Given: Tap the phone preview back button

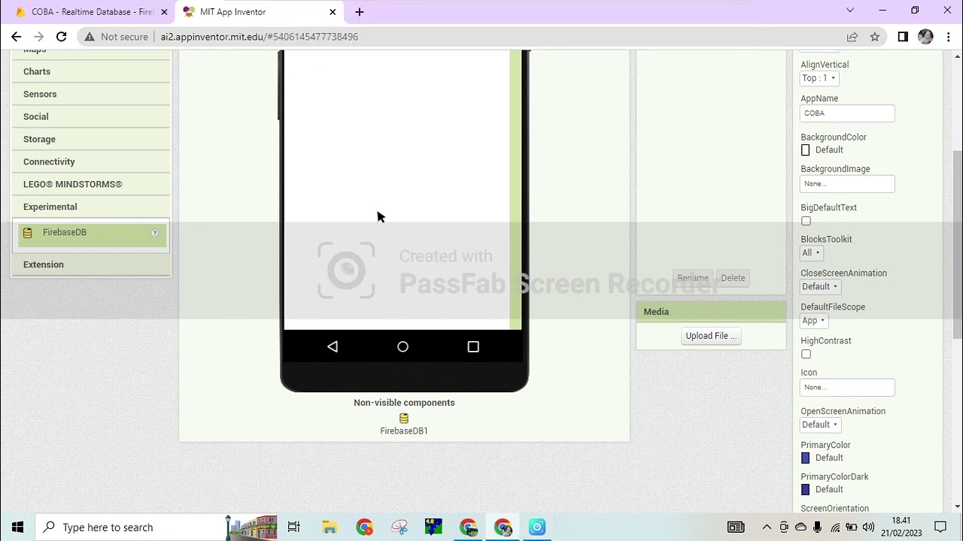Looking at the screenshot, I should click(333, 346).
